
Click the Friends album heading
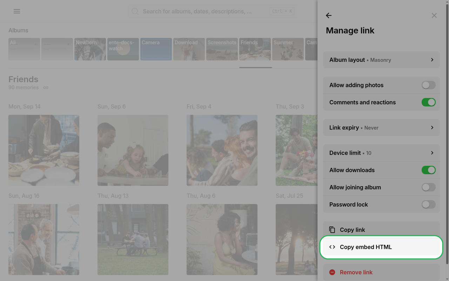click(x=23, y=79)
